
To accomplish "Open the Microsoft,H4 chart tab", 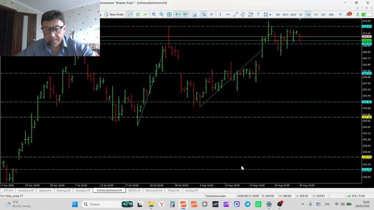I will pyautogui.click(x=154, y=191).
